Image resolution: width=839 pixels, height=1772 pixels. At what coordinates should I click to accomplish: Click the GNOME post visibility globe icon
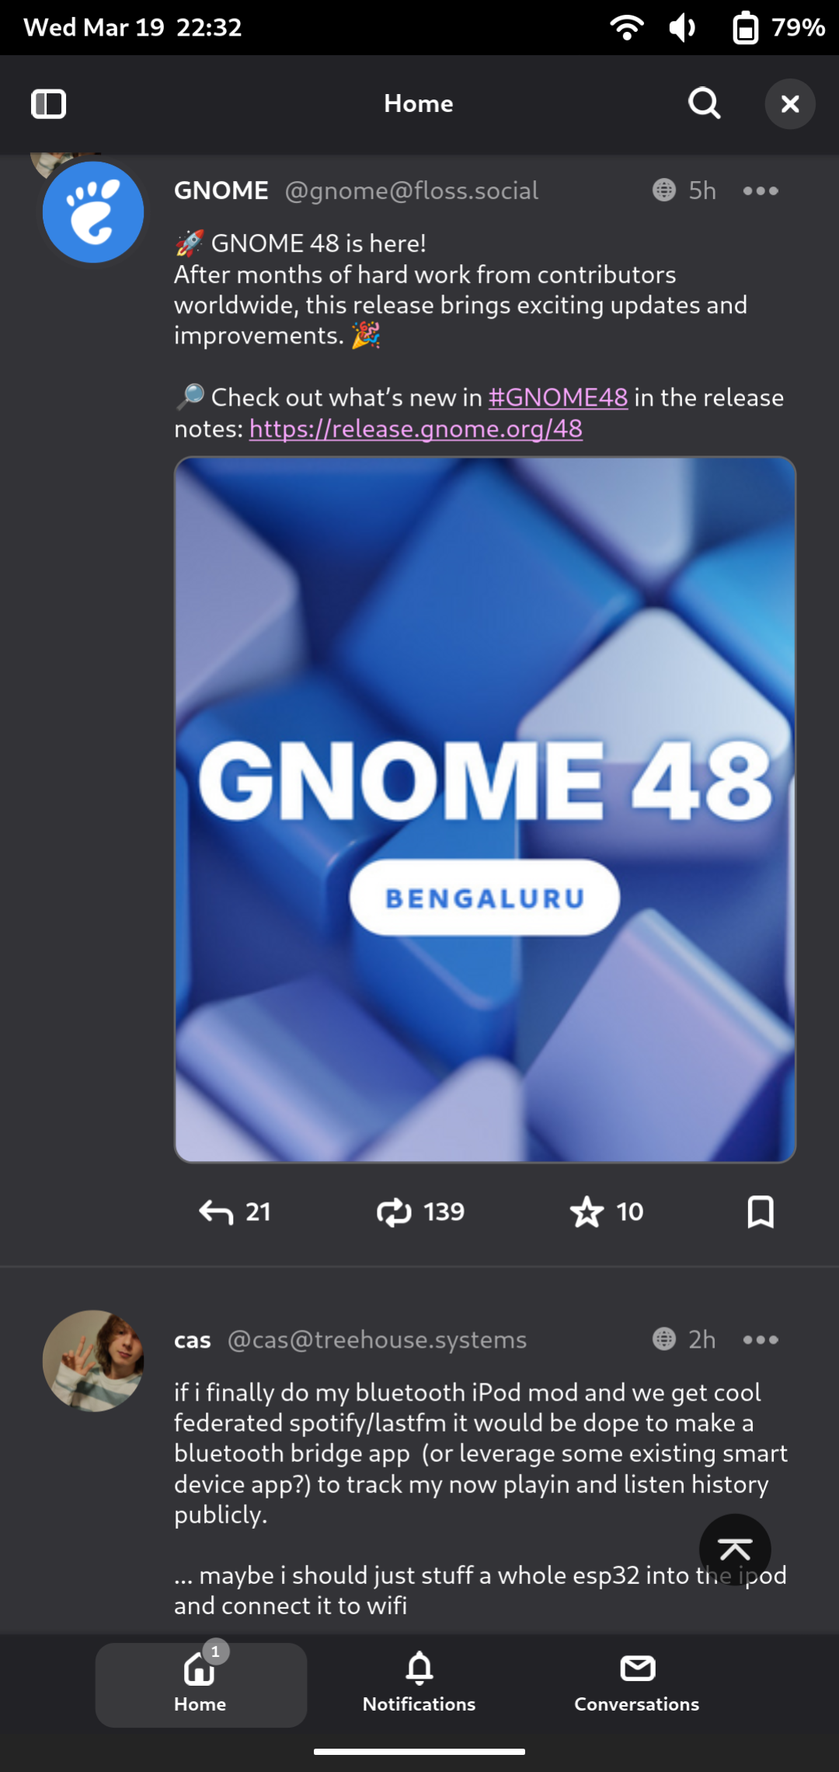[x=664, y=190]
